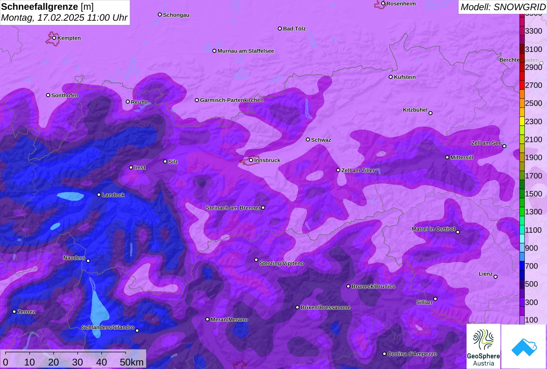Image resolution: width=547 pixels, height=369 pixels.
Task: Click the 1900 legend value
Action: 534,157
